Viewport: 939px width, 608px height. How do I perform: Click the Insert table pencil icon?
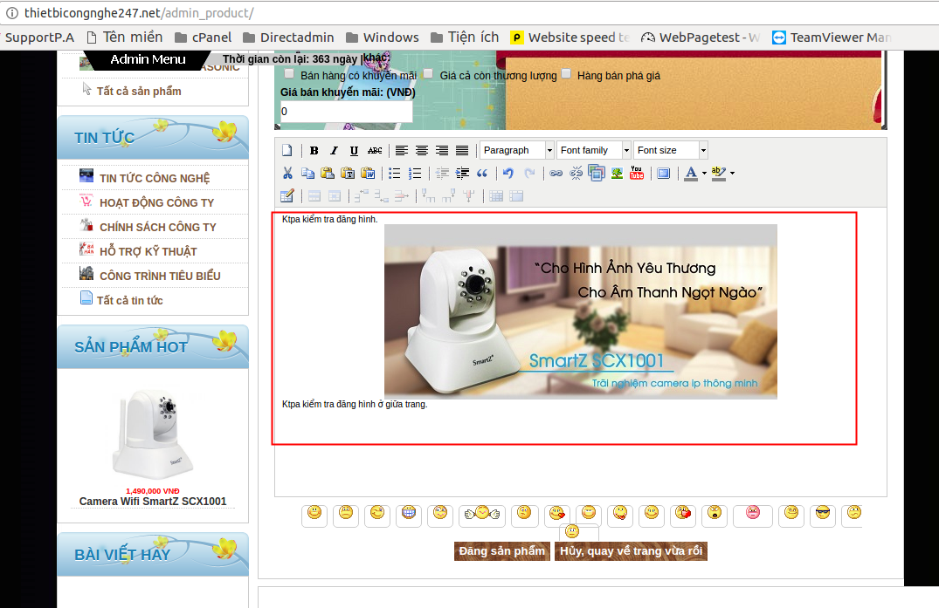pos(287,196)
